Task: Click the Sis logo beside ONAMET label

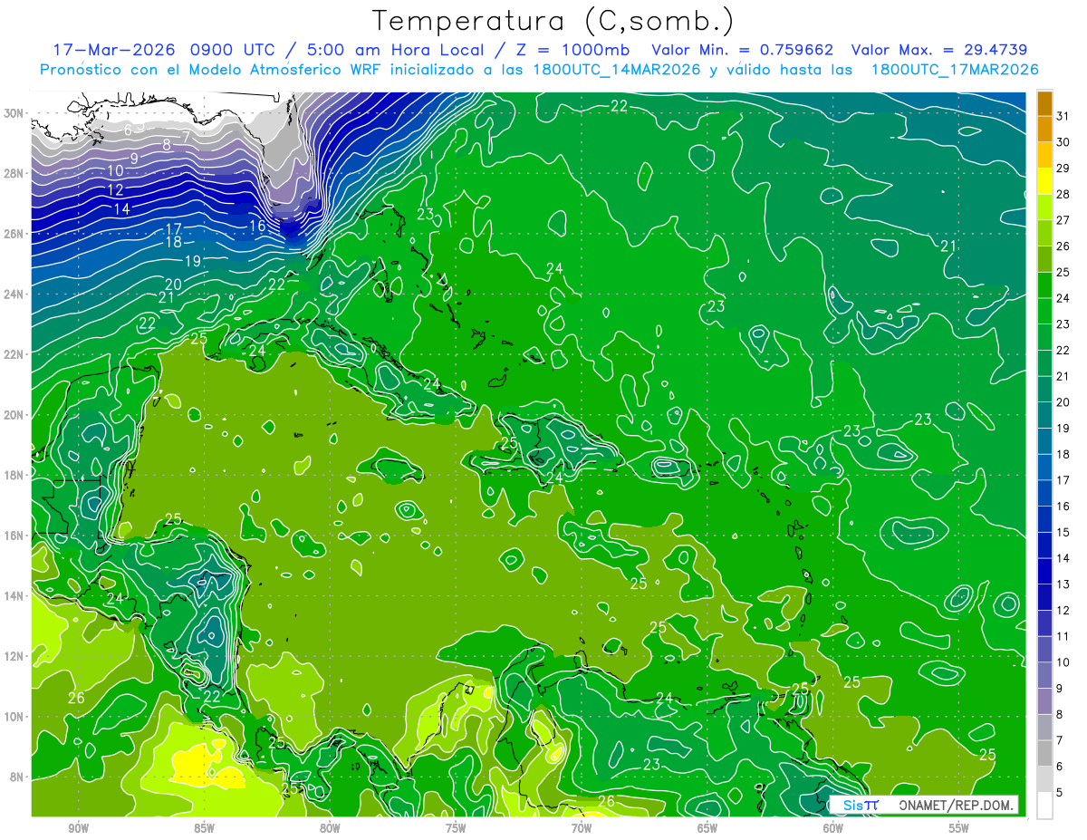Action: pos(861,805)
